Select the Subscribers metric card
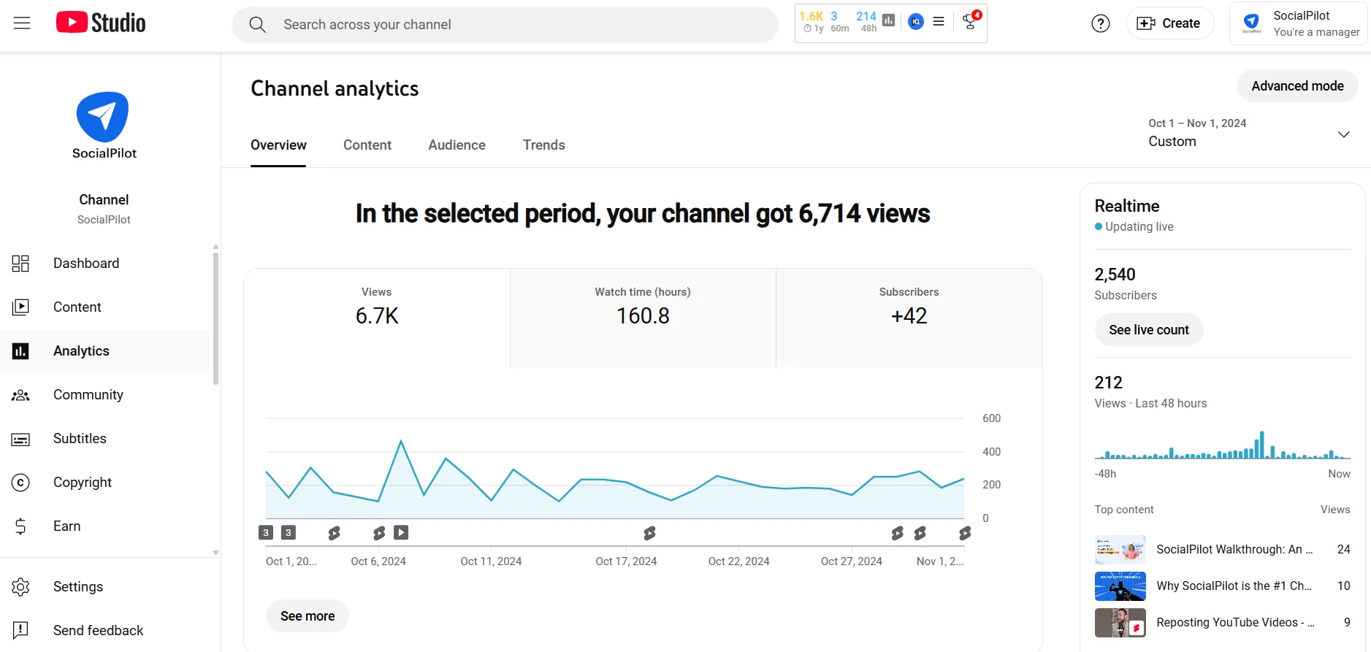The width and height of the screenshot is (1371, 652). [909, 318]
